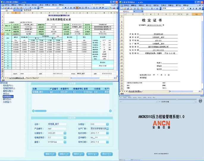Select 分度值(7) tree item

[x=7, y=102]
